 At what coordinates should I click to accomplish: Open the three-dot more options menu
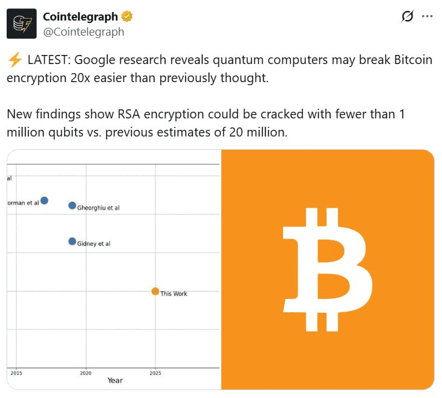(x=427, y=16)
